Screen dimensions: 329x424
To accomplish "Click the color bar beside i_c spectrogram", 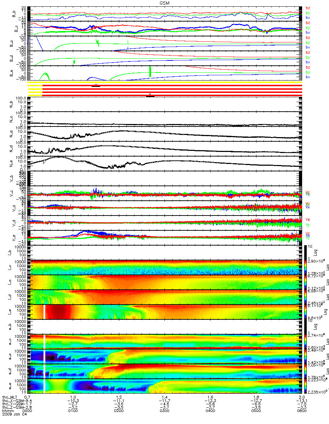I will coord(305,267).
